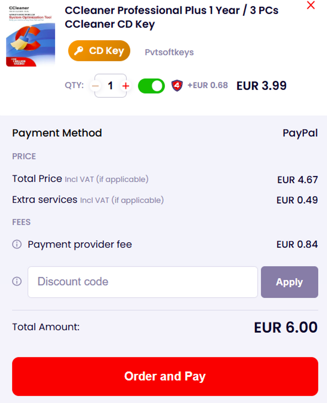Remove the CCleaner item with red X
327x403 pixels.
pyautogui.click(x=311, y=5)
